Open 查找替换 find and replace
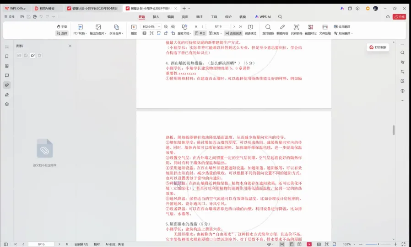This screenshot has width=411, height=247. [x=268, y=30]
